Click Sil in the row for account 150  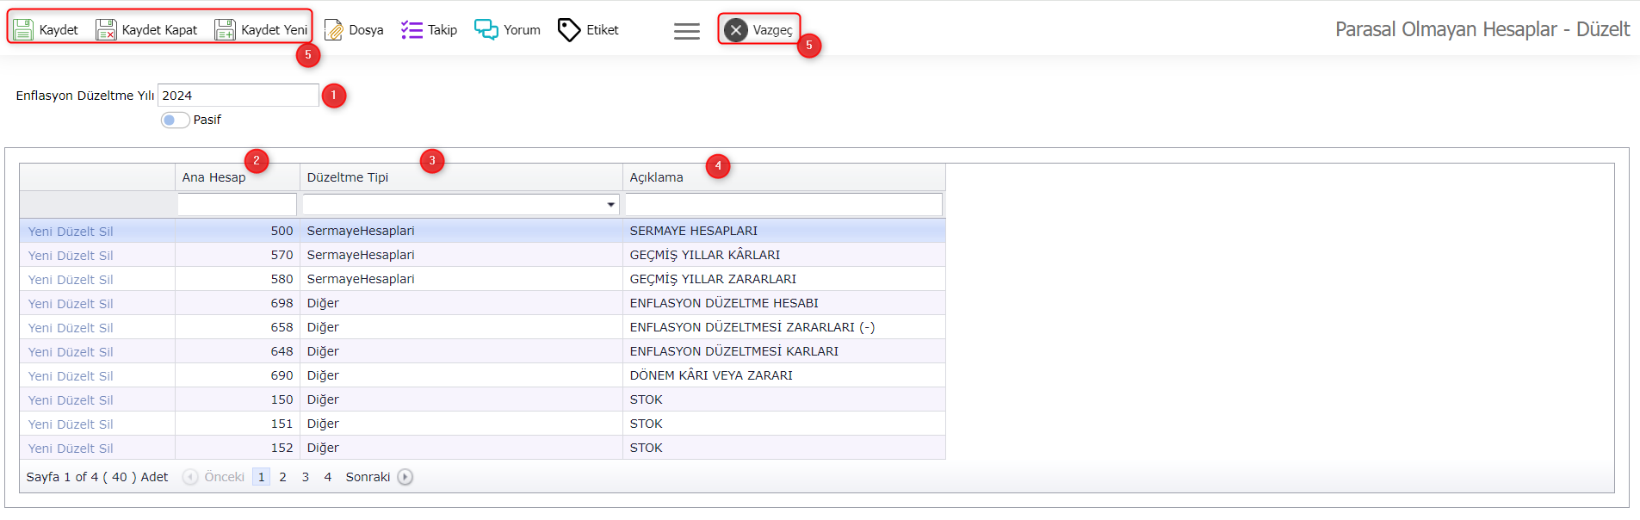pos(106,400)
